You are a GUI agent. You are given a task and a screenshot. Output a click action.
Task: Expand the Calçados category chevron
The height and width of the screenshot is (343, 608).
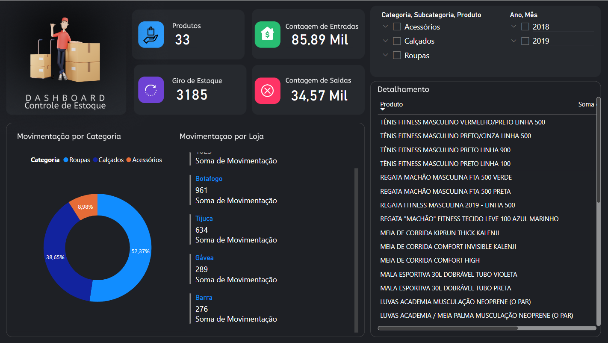(385, 41)
